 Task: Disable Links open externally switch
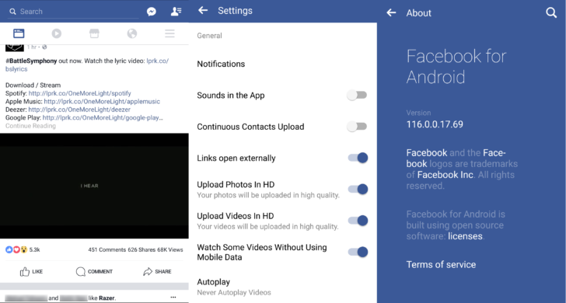(x=358, y=158)
